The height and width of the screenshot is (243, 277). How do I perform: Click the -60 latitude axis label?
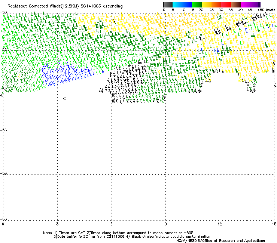pos(3,219)
